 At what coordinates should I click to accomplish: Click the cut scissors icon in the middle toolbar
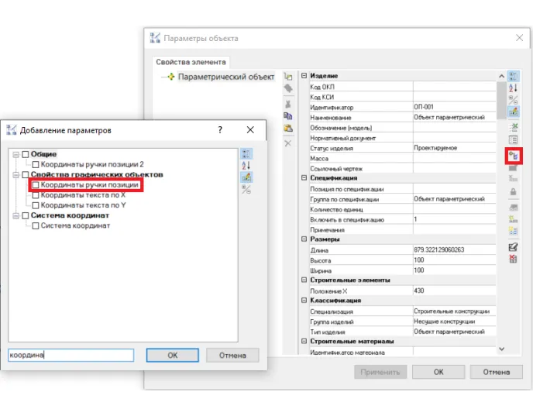(x=288, y=104)
